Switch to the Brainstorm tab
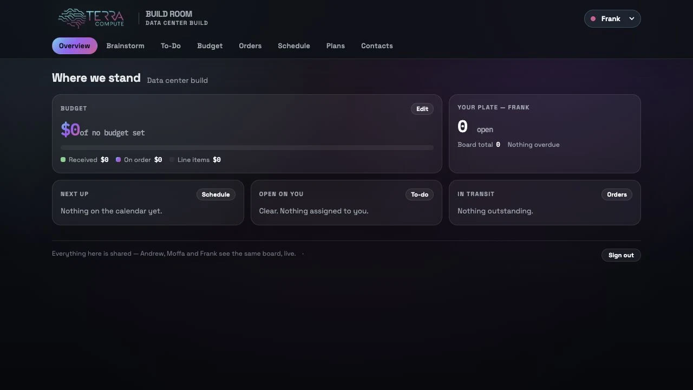This screenshot has height=390, width=693. (126, 46)
